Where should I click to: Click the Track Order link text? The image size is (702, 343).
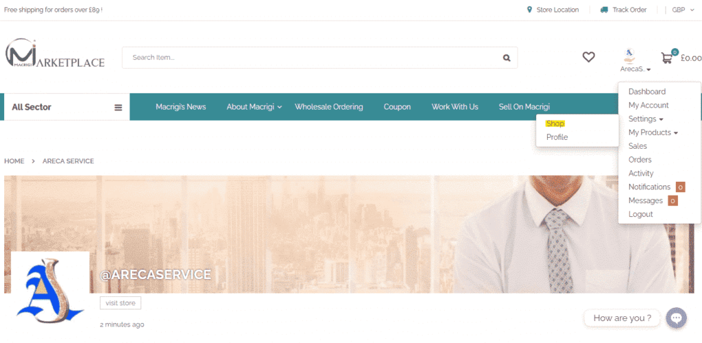click(x=629, y=10)
